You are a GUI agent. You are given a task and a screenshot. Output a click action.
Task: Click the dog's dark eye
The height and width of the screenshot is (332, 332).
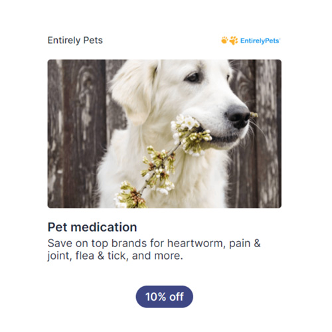point(193,78)
